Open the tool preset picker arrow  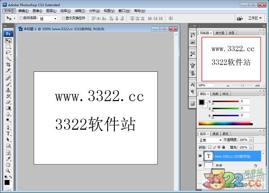[x=14, y=18]
